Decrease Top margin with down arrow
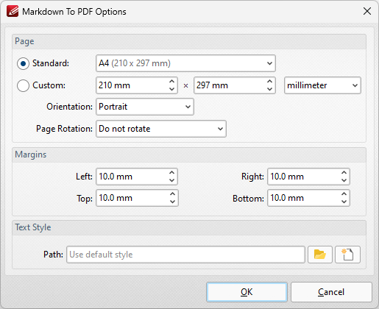 click(172, 202)
